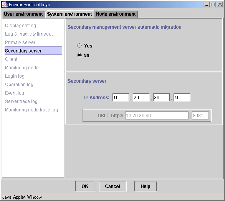Viewport: 225px width, 201px height.
Task: Select the Yes radio button
Action: coord(79,46)
